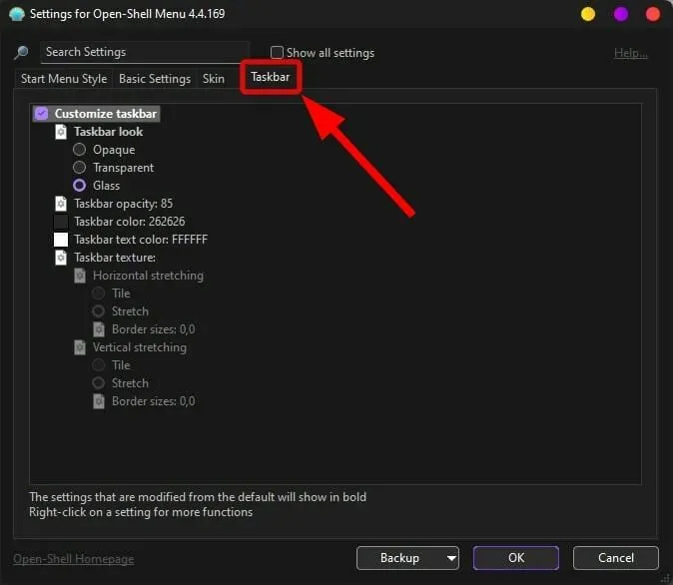
Task: Click the dark Taskbar color swatch
Action: click(x=61, y=222)
